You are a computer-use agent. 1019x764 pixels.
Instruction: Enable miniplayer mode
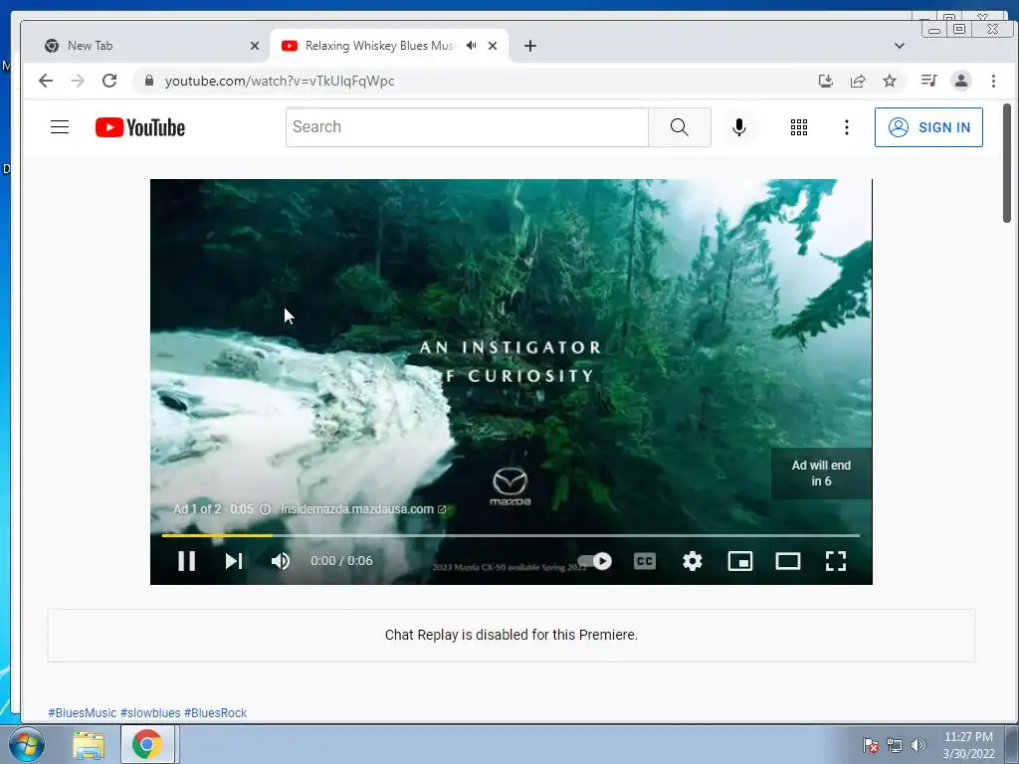740,561
